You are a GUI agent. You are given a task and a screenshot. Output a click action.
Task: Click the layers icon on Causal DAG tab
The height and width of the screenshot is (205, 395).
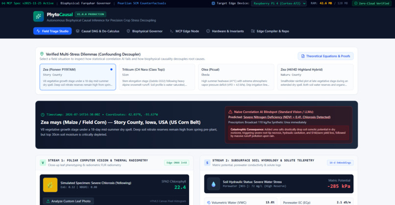click(x=77, y=31)
